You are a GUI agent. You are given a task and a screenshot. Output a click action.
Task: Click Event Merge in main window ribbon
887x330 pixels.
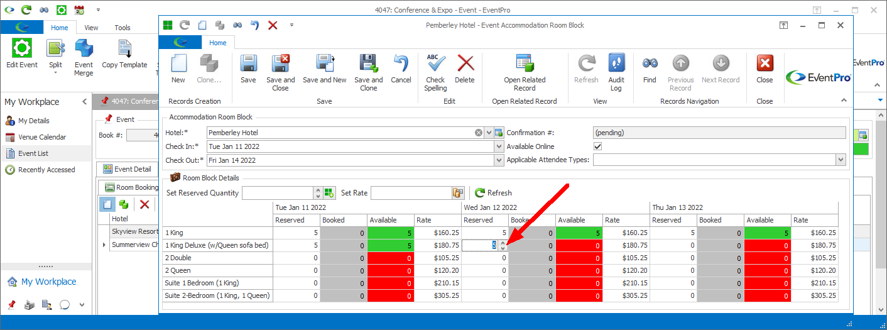[84, 58]
